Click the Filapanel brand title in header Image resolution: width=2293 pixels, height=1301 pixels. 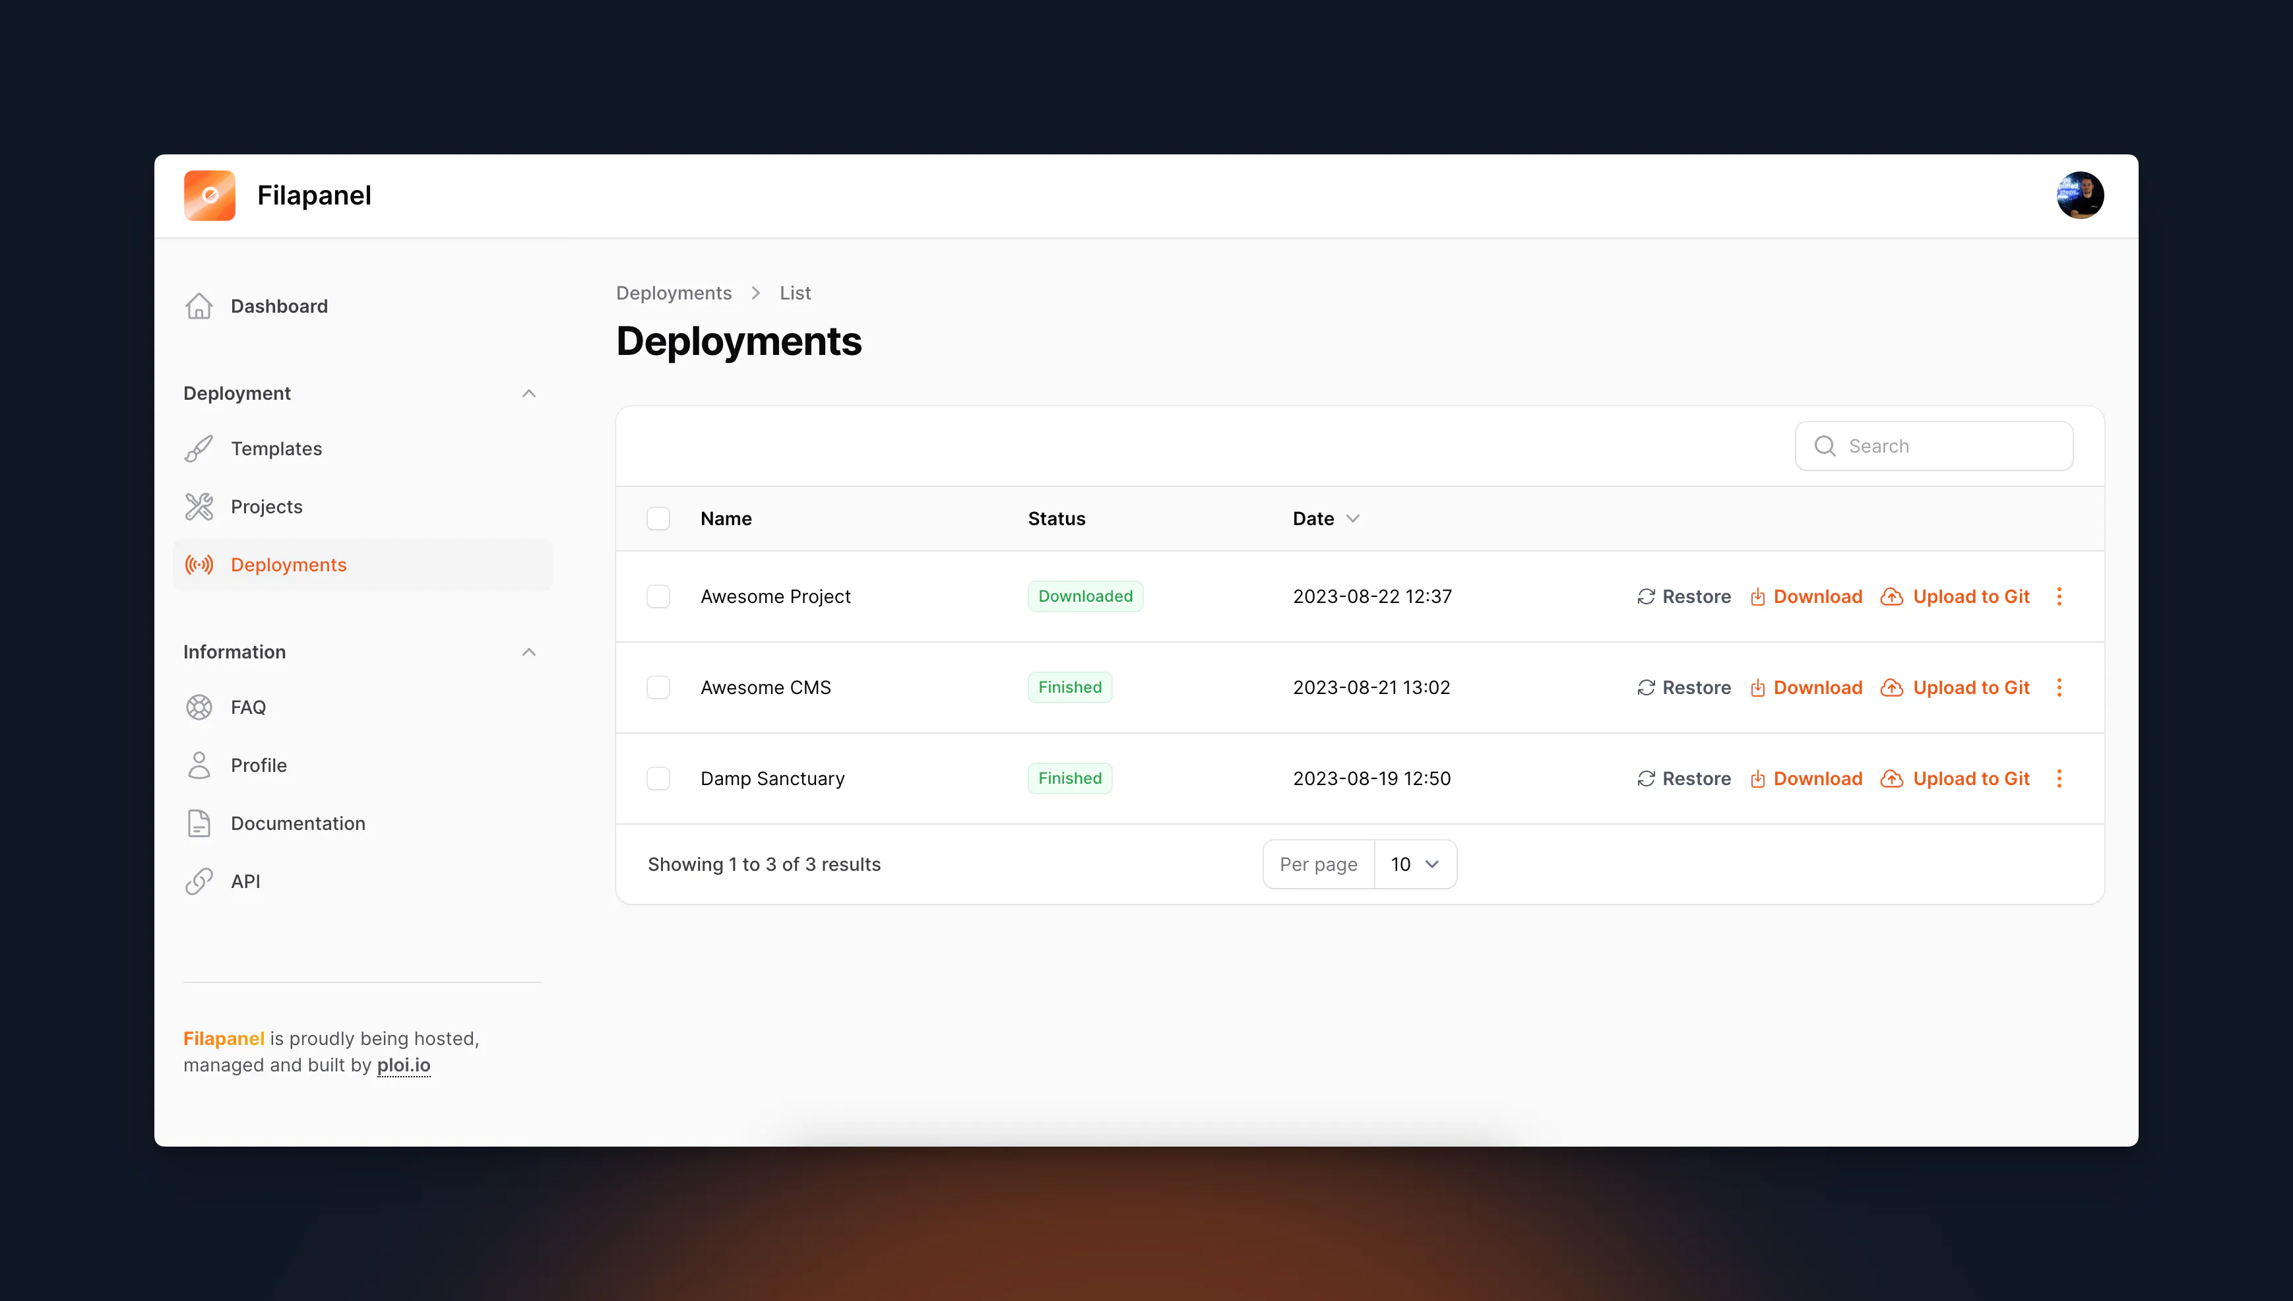pos(315,196)
